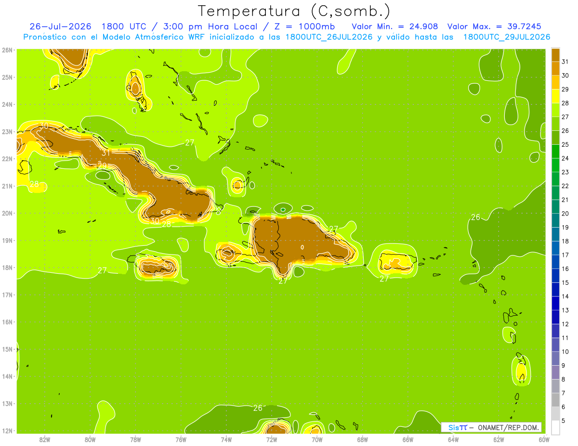Click the "78W" longitude axis label
578x446 pixels.
click(135, 439)
